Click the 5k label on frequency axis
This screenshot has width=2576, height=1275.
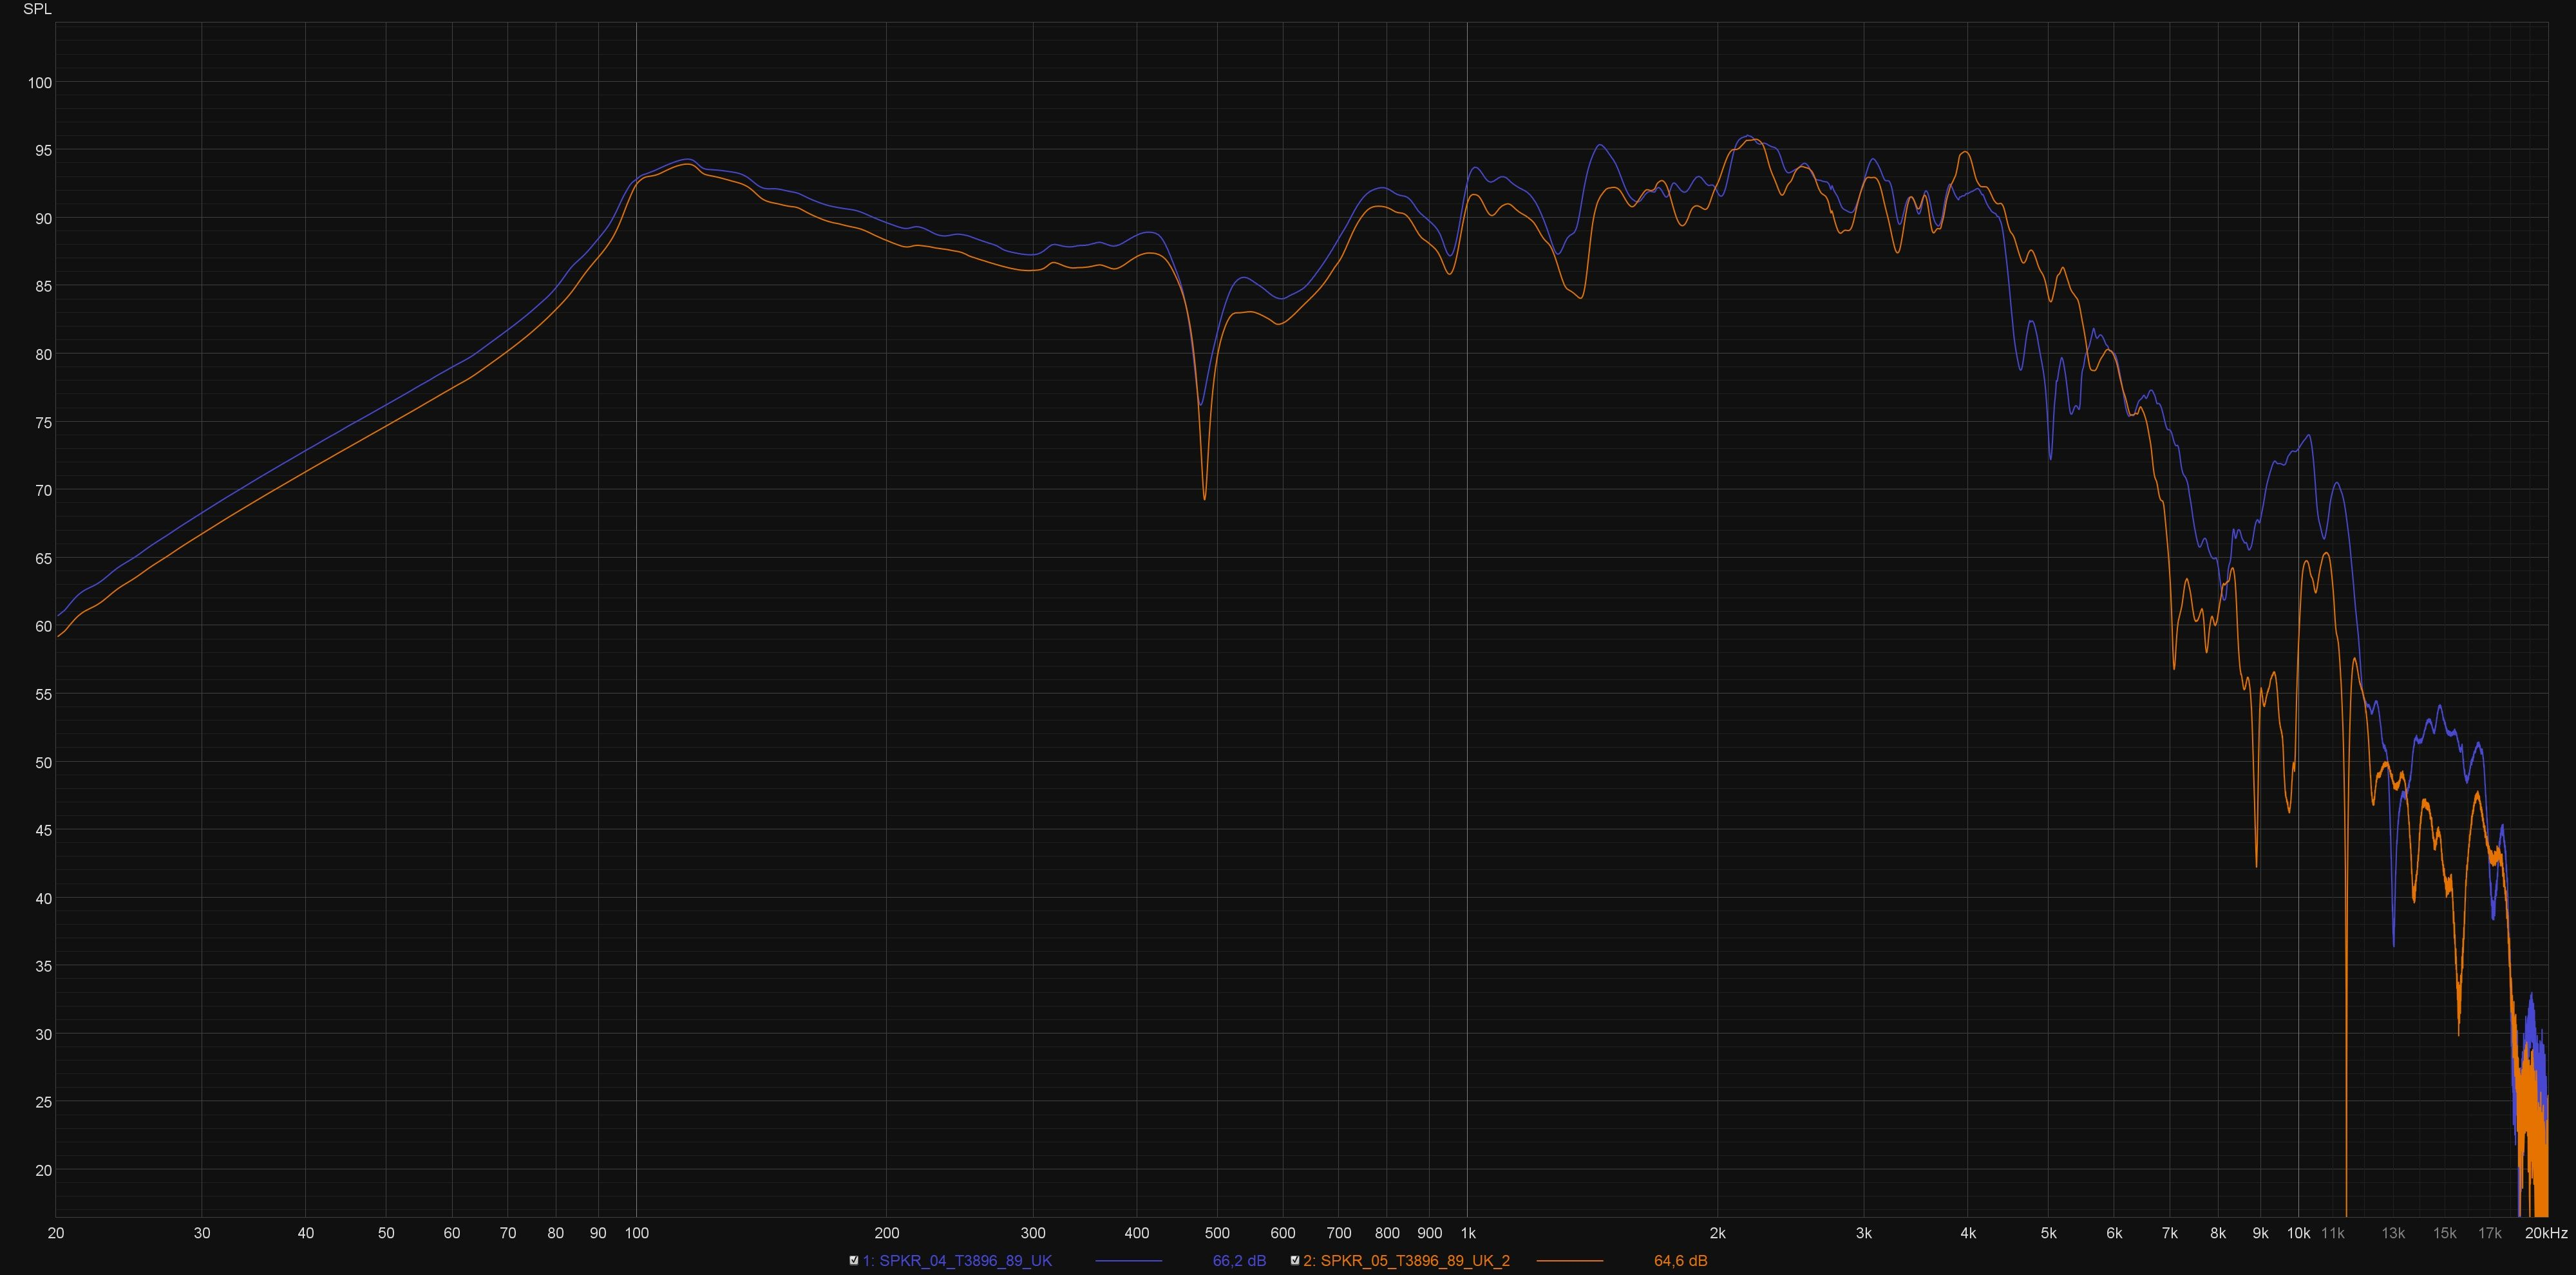tap(2048, 1233)
